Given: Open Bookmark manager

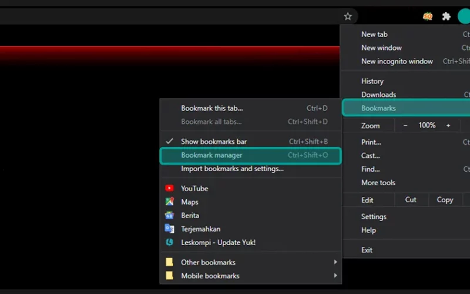Looking at the screenshot, I should [x=251, y=155].
